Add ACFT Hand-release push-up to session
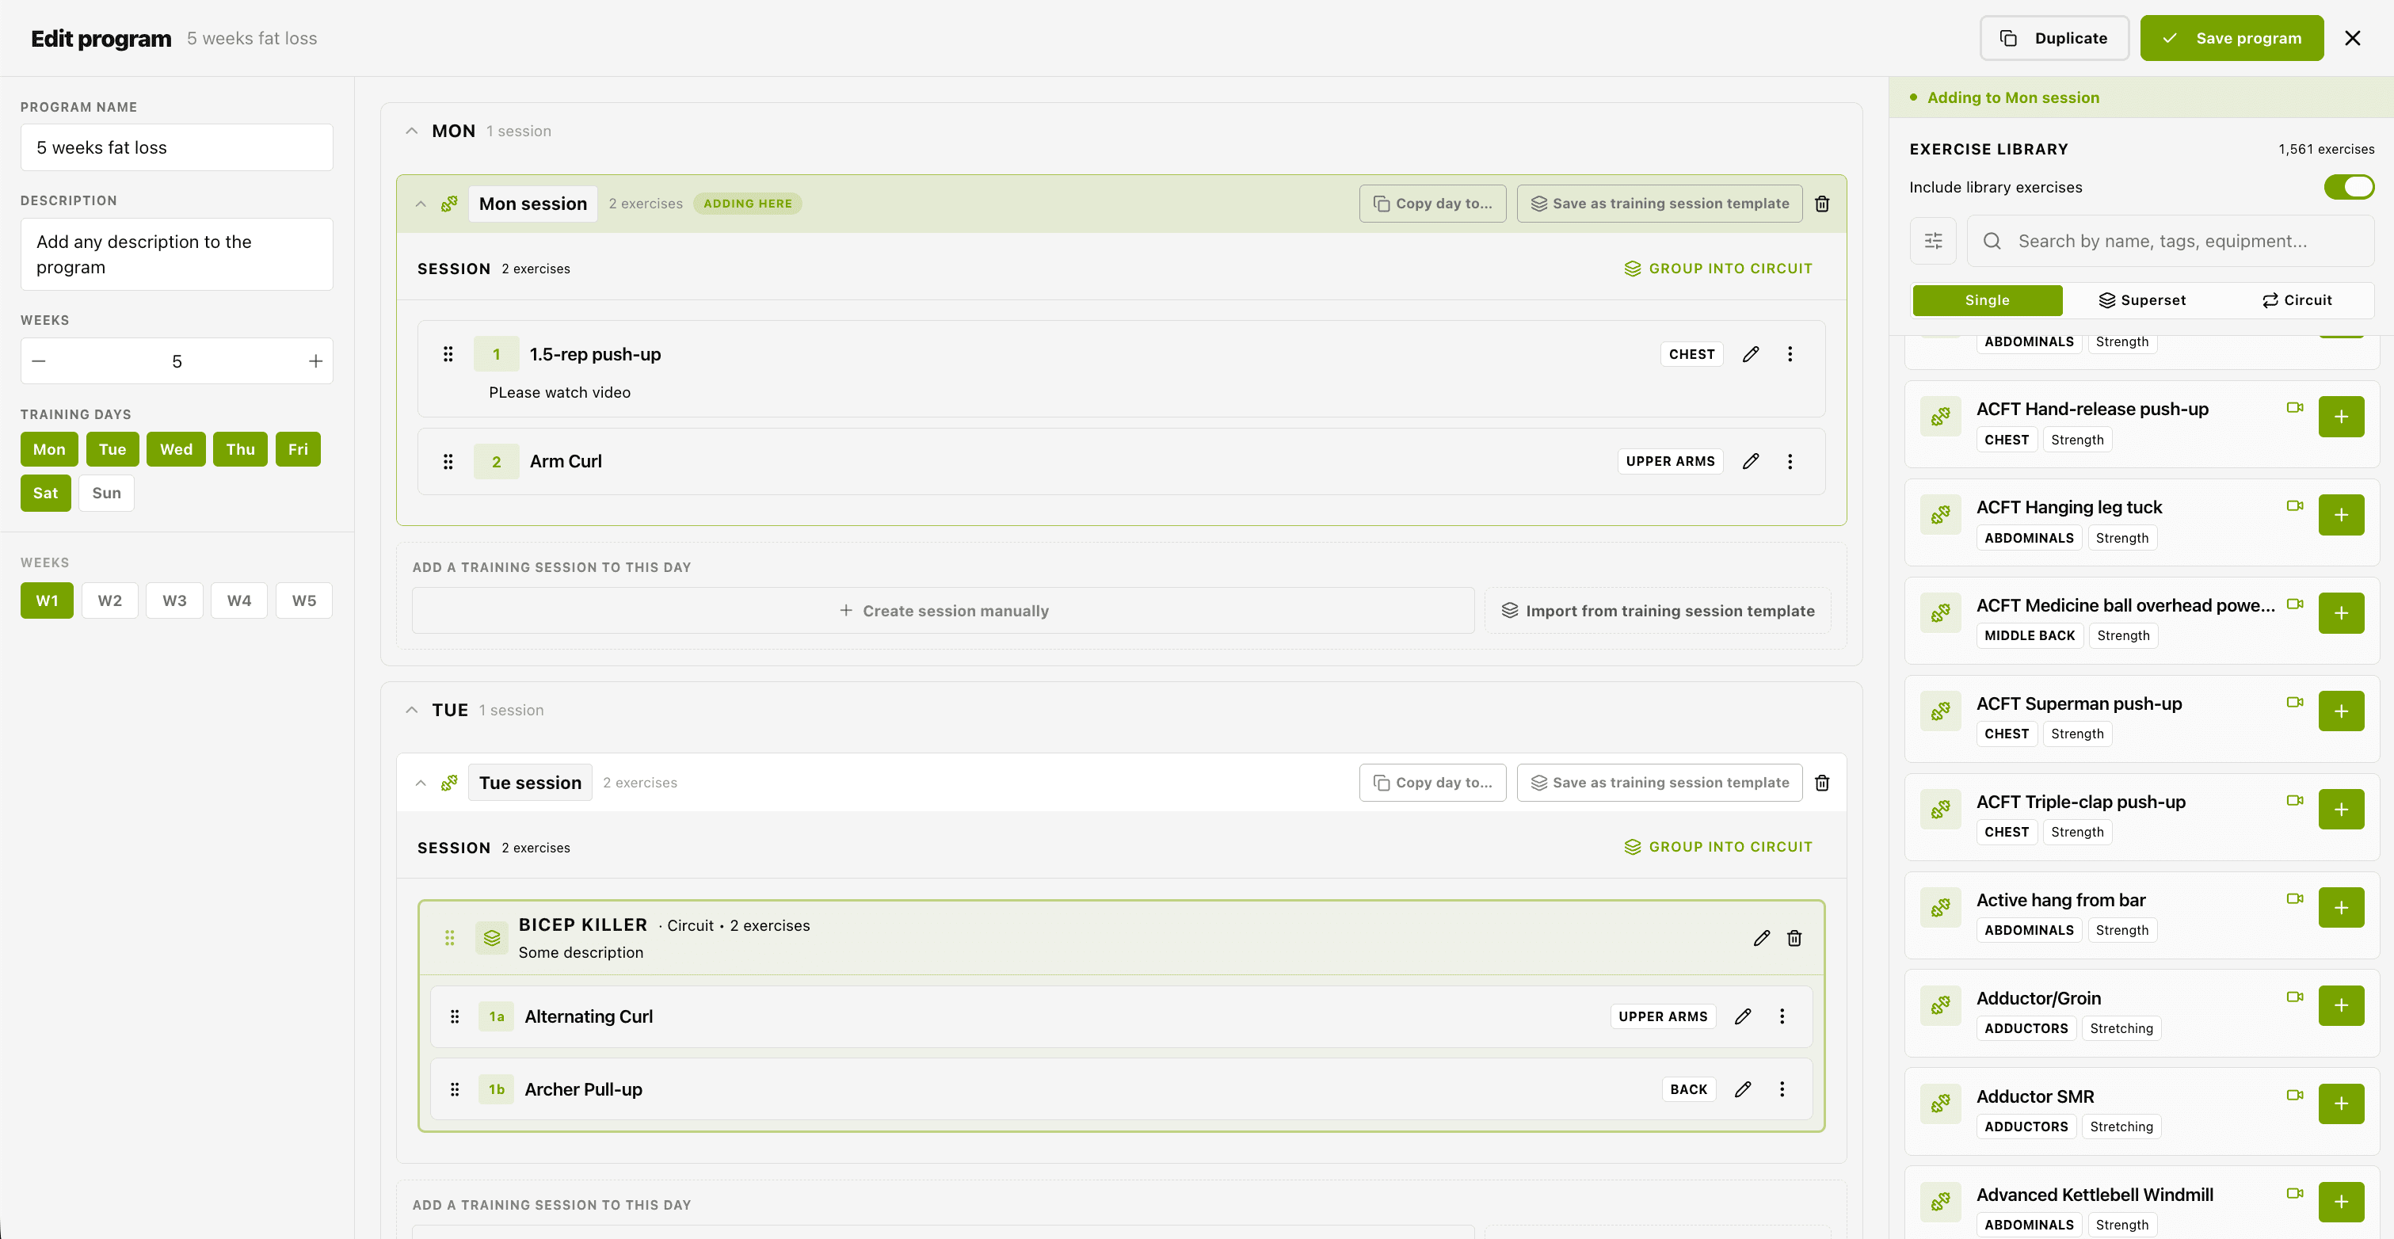The image size is (2394, 1239). [x=2340, y=417]
